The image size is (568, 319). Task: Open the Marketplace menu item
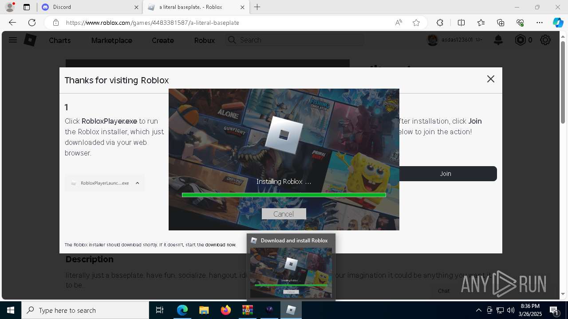(x=112, y=40)
